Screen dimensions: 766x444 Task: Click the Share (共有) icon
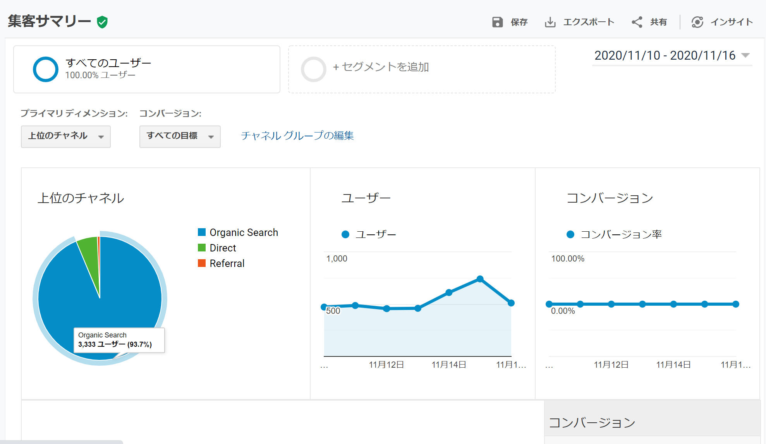[637, 22]
